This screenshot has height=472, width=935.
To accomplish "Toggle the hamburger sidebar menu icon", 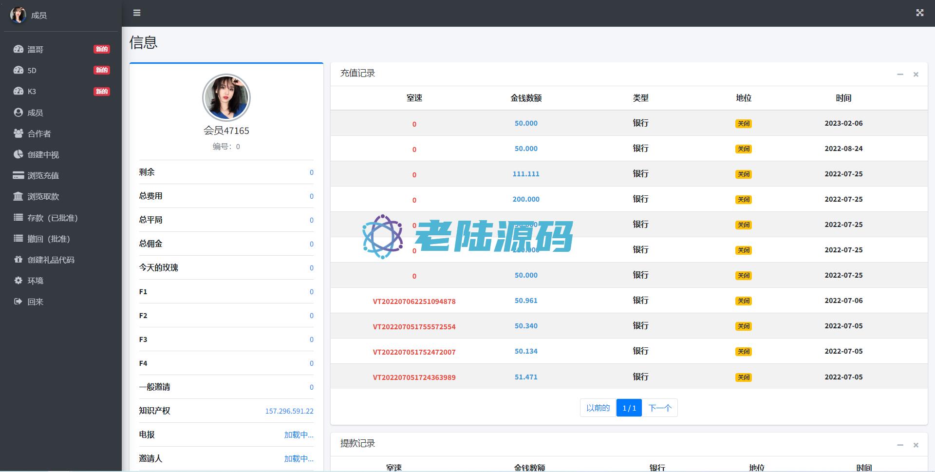I will pos(137,13).
